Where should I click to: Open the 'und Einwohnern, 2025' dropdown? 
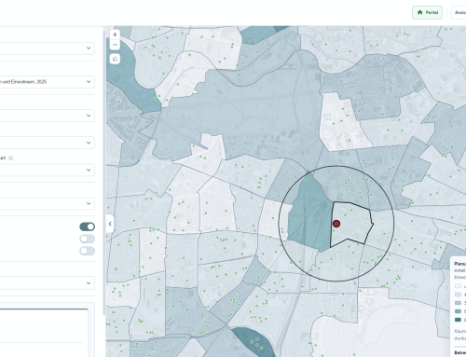[47, 82]
